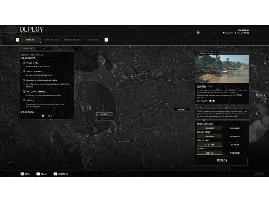Image resolution: width=269 pixels, height=202 pixels.
Task: Choose the 01:03 AM deploy time
Action: 235,144
